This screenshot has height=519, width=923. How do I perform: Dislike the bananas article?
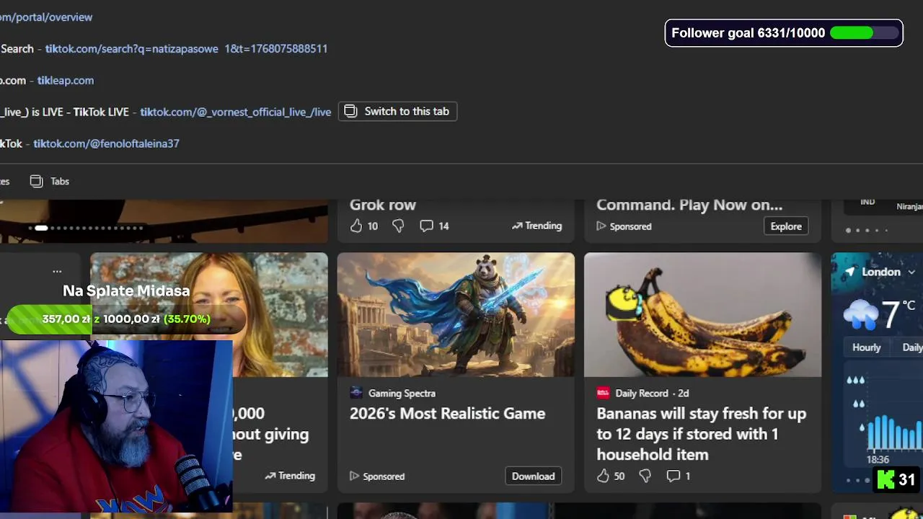tap(645, 476)
